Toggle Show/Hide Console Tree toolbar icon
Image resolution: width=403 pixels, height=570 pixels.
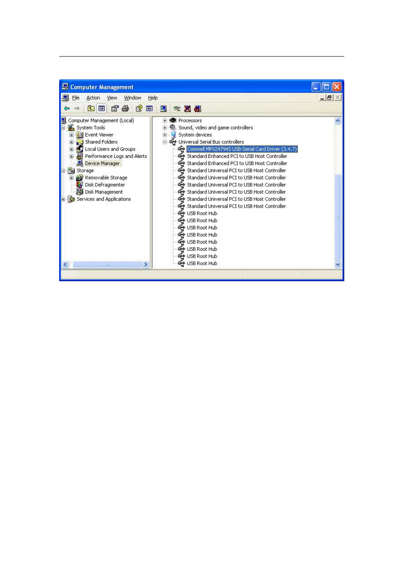pyautogui.click(x=101, y=109)
